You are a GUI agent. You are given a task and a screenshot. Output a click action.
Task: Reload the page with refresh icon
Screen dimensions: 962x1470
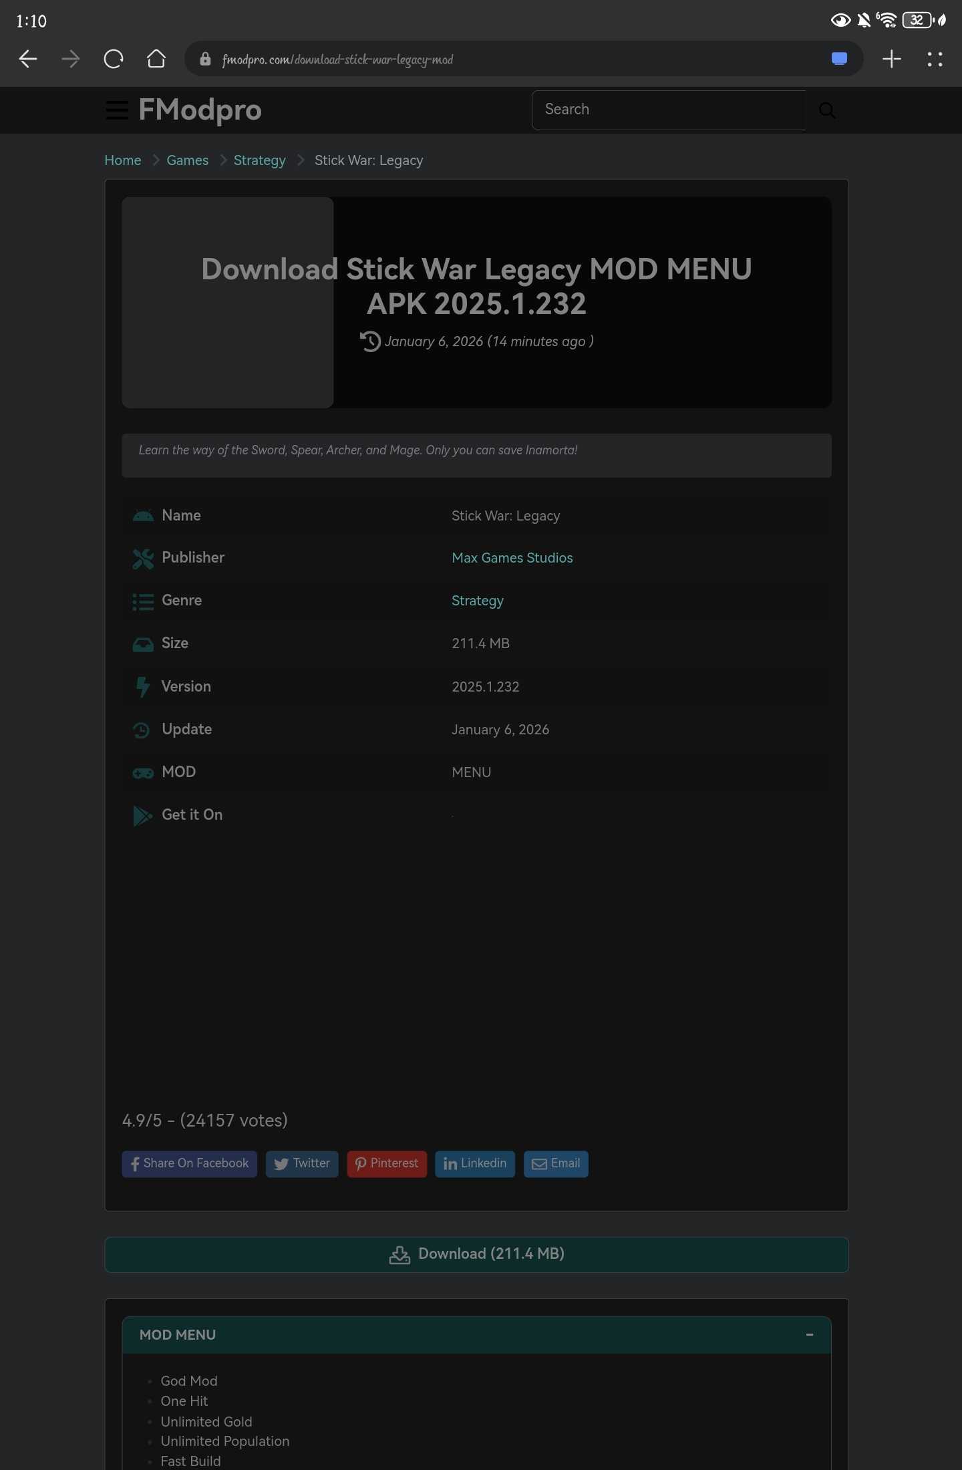(114, 59)
